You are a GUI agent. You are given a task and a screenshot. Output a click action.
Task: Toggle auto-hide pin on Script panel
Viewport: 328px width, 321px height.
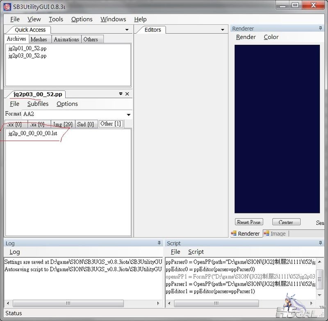point(320,243)
